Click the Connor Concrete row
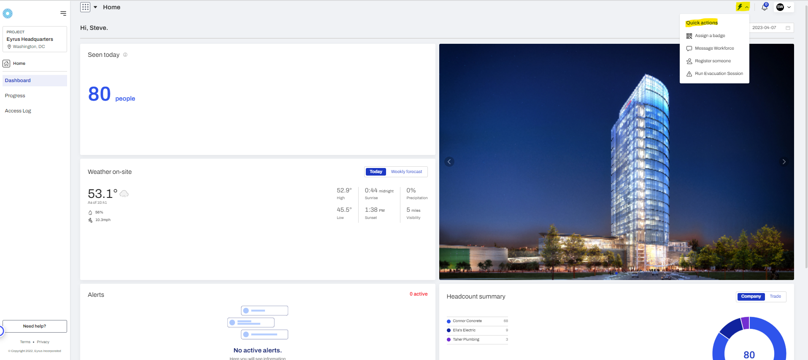Image resolution: width=808 pixels, height=360 pixels. 477,321
